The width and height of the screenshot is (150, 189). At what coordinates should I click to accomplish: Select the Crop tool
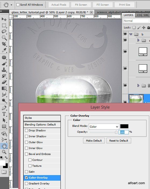pos(4,44)
